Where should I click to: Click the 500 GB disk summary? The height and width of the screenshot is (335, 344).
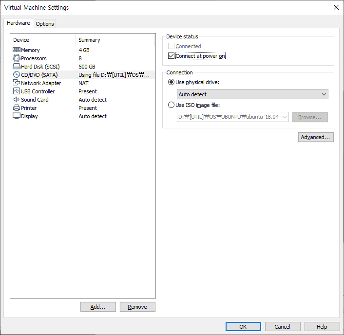pos(87,67)
